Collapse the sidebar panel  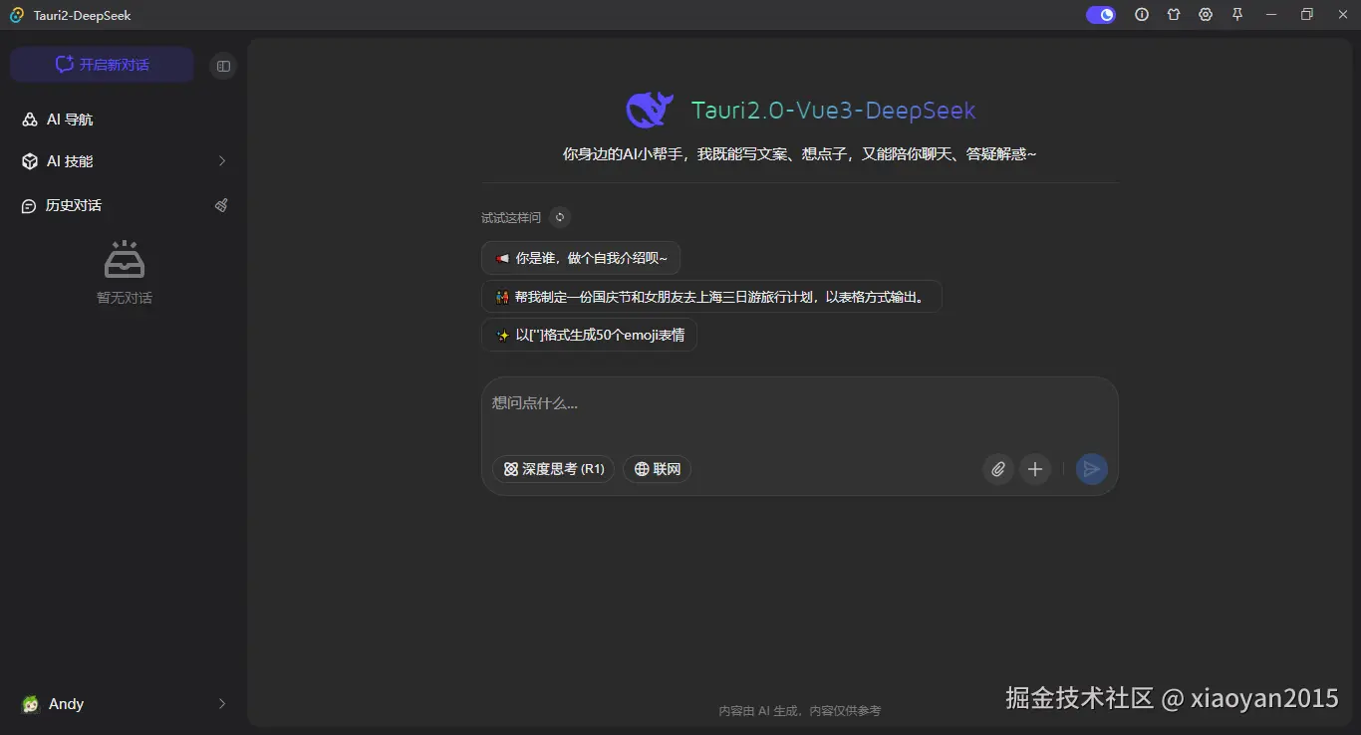[x=222, y=65]
